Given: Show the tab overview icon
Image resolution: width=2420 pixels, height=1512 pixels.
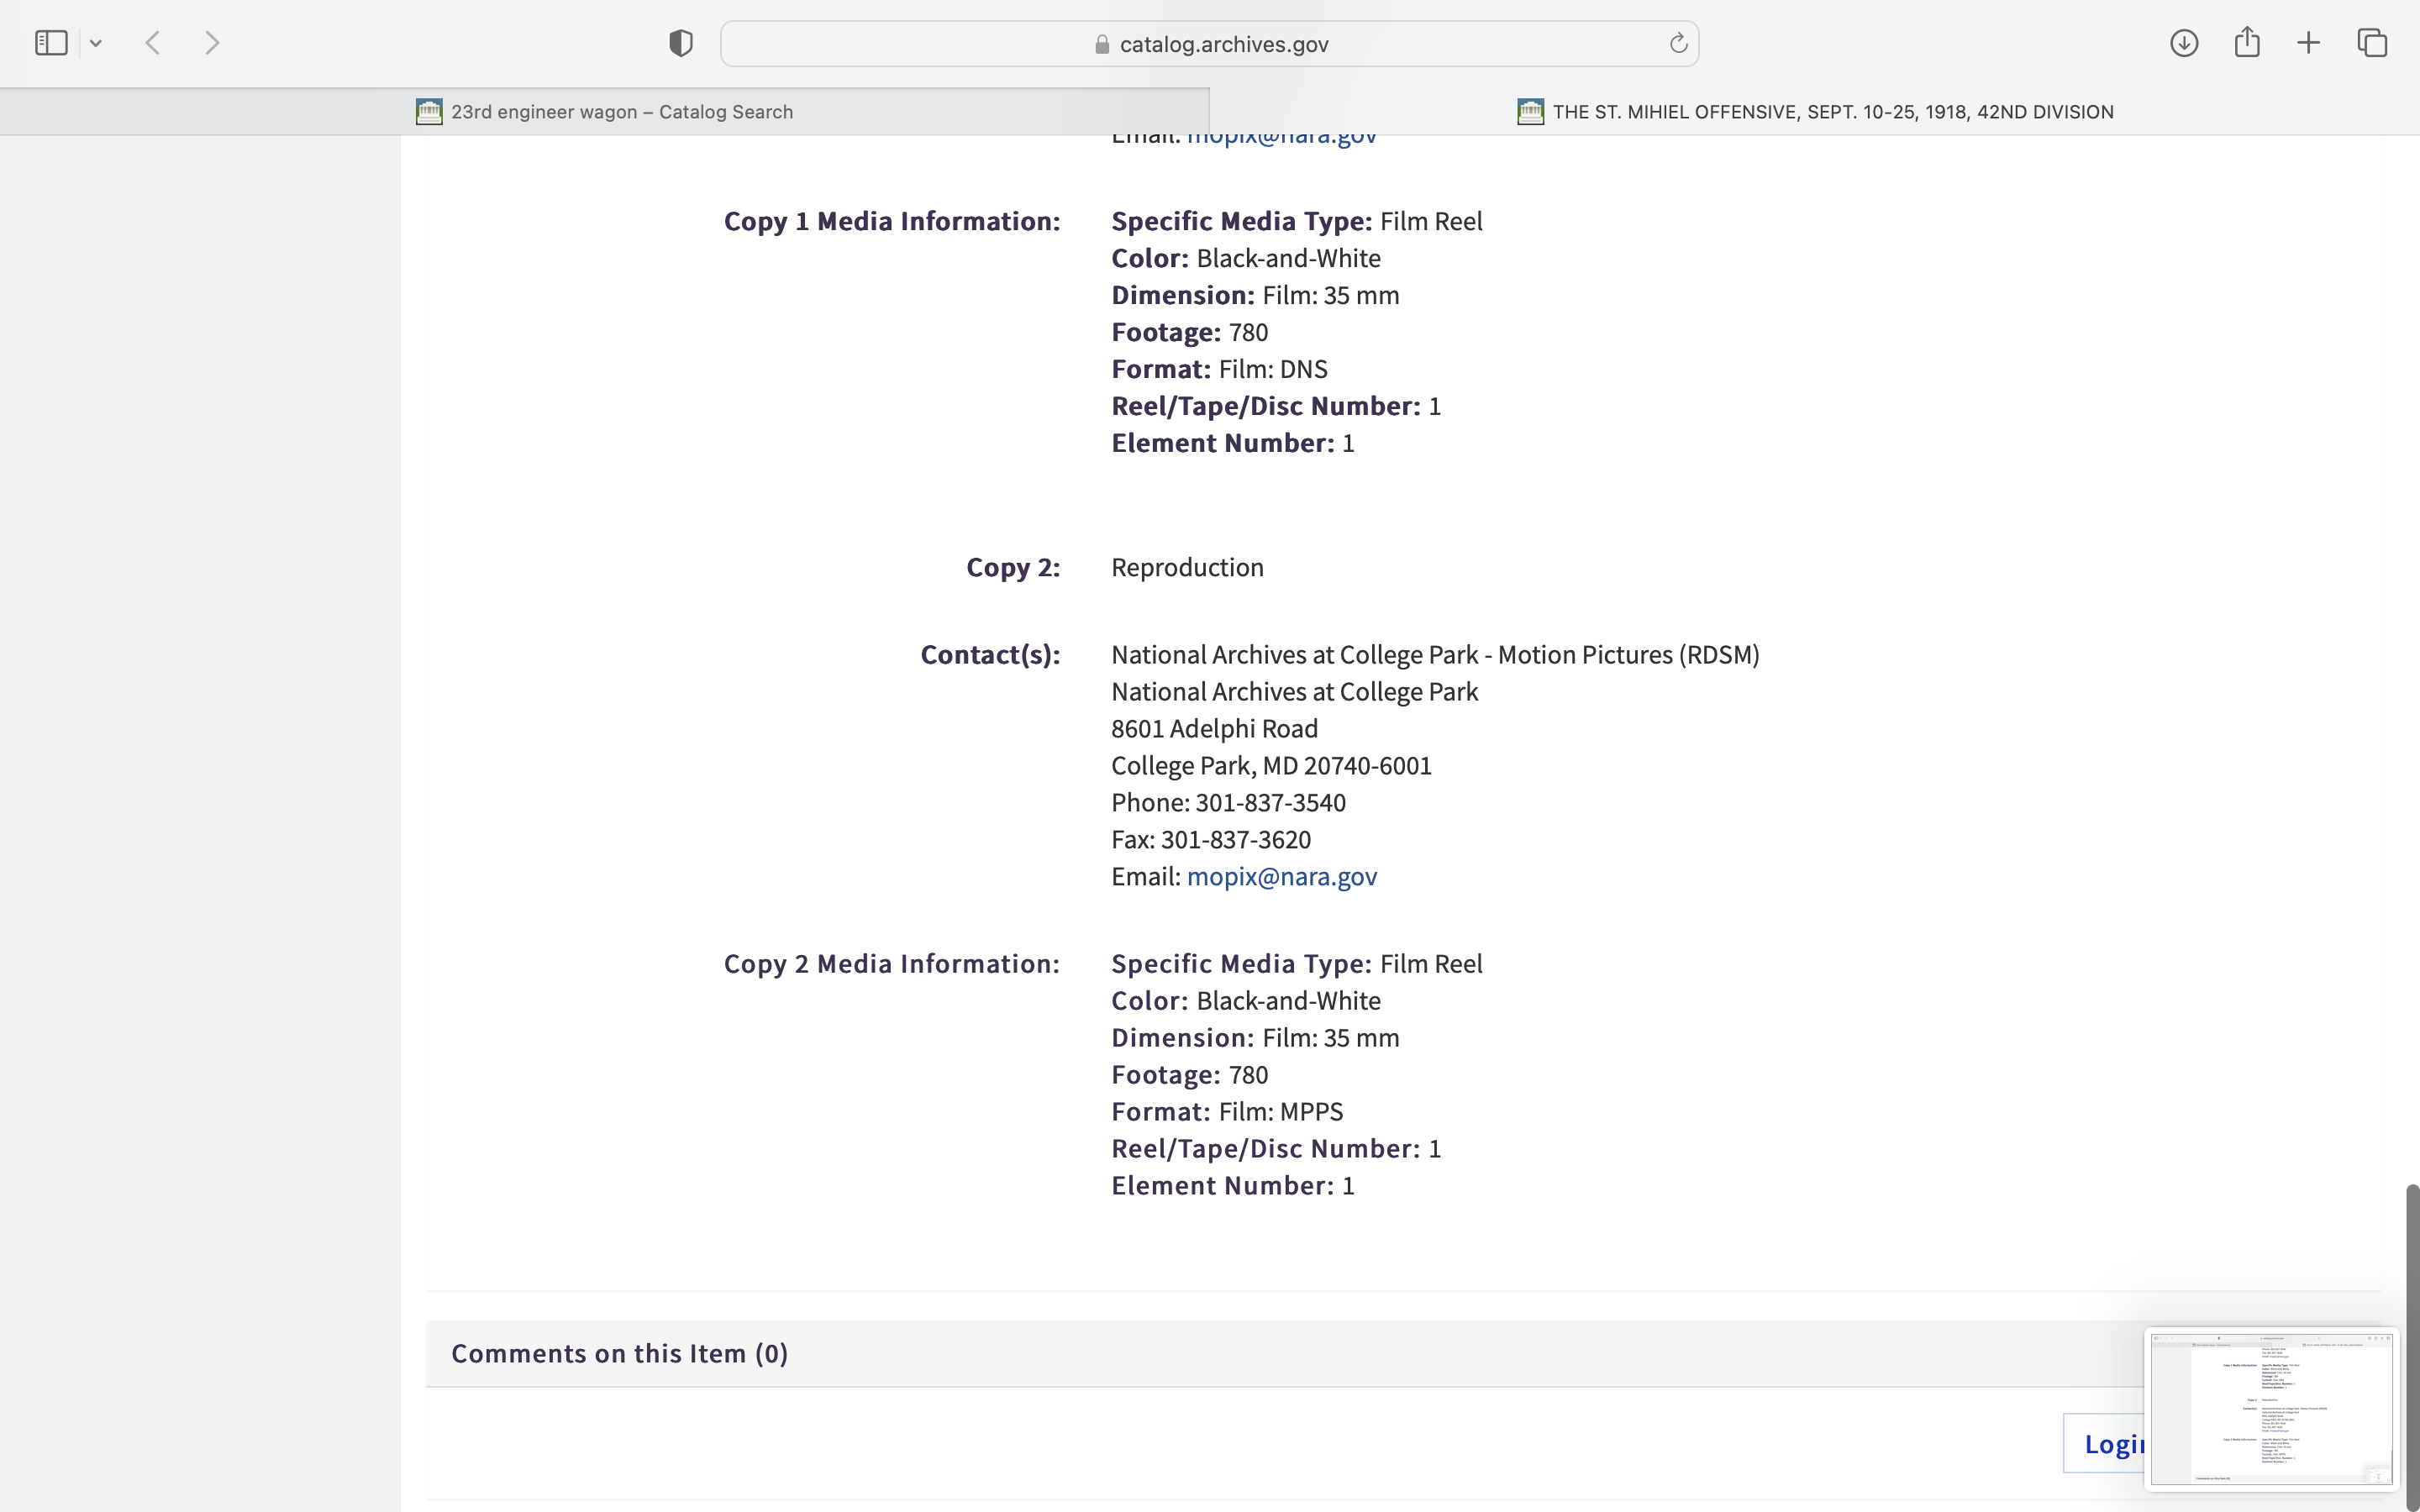Looking at the screenshot, I should point(2372,43).
